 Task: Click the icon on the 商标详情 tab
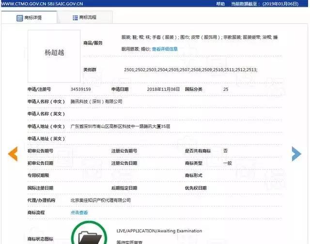19,18
